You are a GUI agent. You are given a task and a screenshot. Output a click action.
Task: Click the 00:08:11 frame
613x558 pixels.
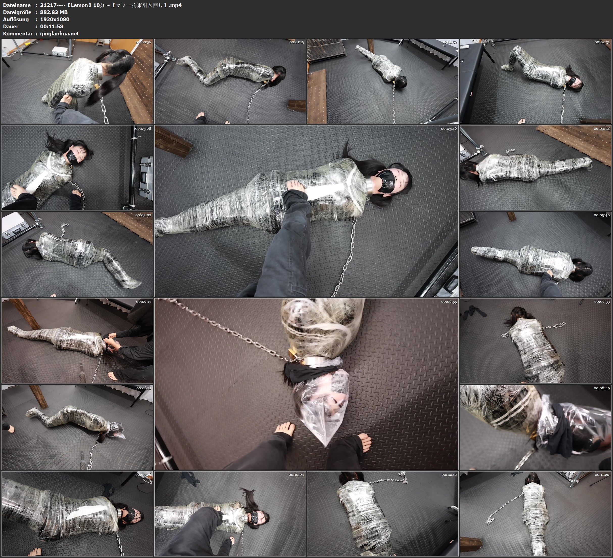point(77,427)
